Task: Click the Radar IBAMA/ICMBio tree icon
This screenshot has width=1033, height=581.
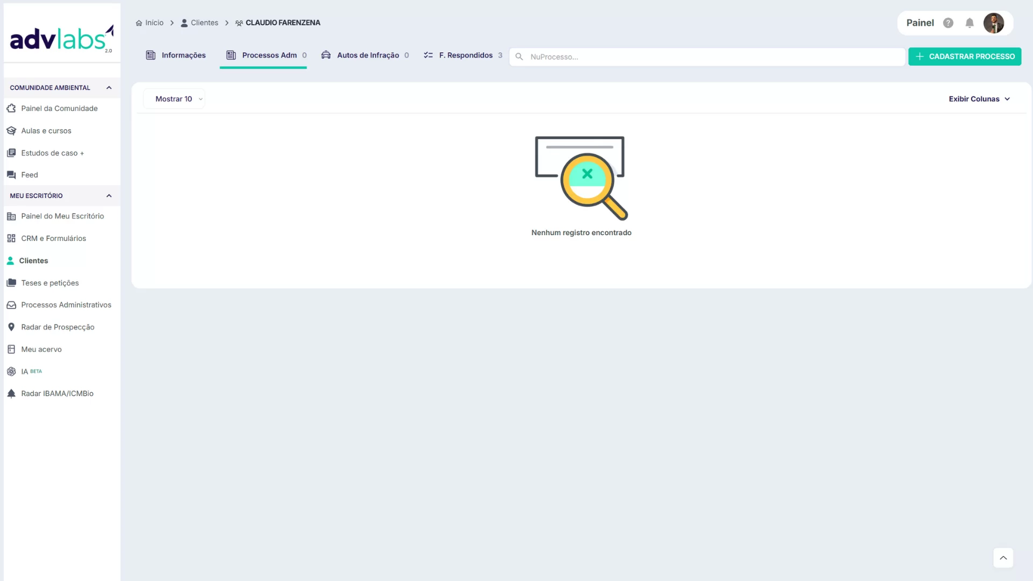Action: (x=11, y=394)
